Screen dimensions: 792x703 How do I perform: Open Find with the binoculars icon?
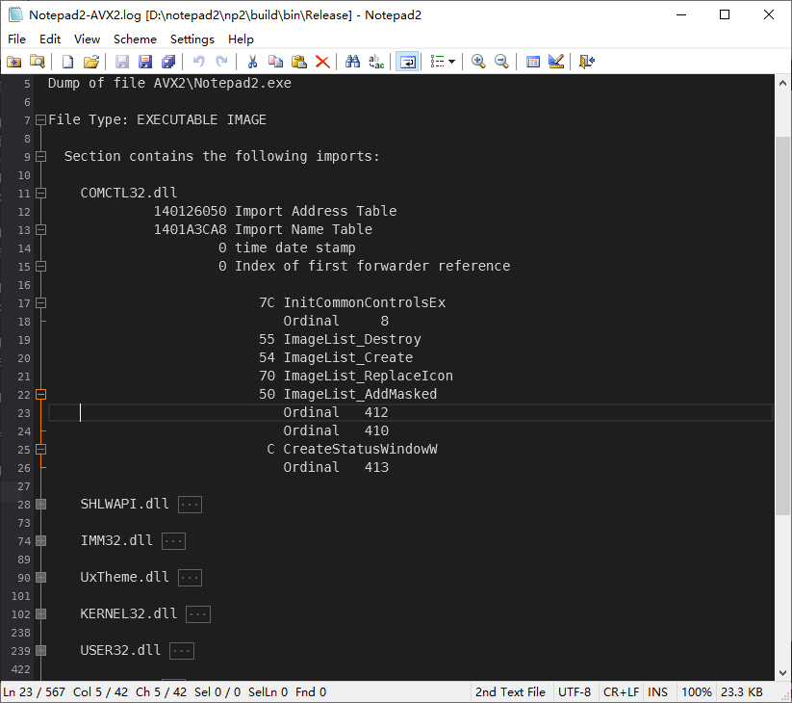[351, 61]
